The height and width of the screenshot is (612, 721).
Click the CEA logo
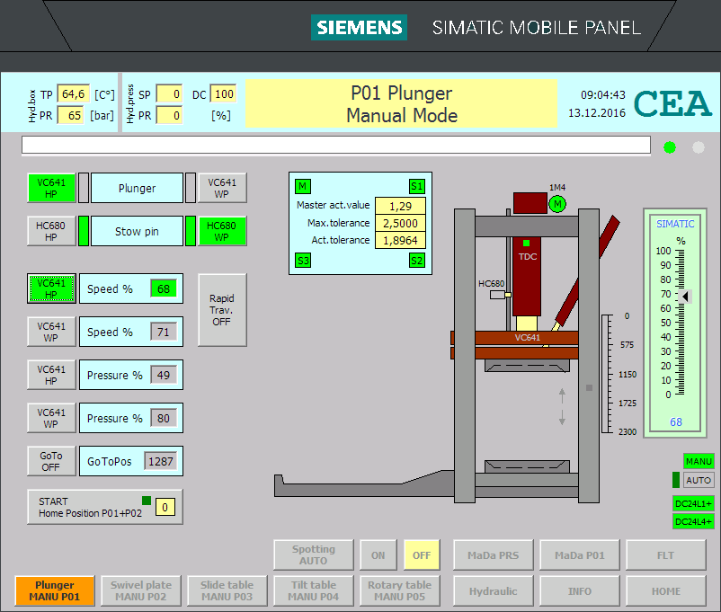pyautogui.click(x=672, y=103)
